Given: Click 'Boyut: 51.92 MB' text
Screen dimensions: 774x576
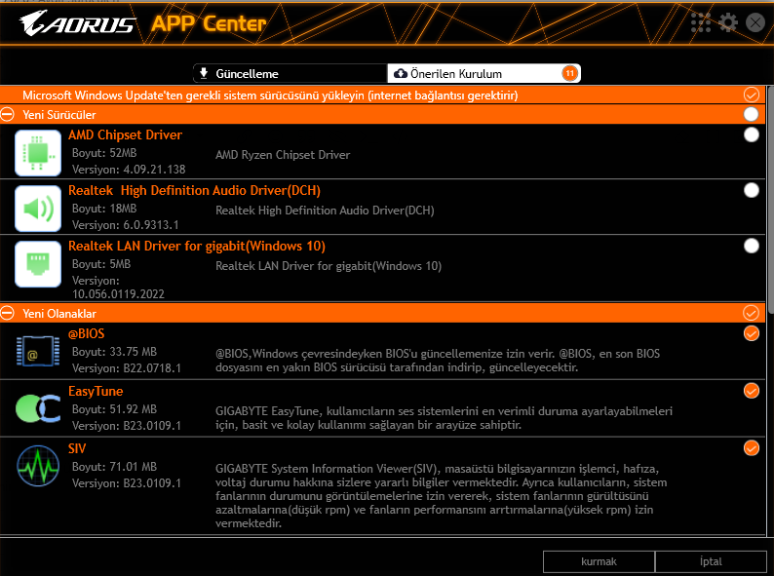Looking at the screenshot, I should pyautogui.click(x=114, y=409).
